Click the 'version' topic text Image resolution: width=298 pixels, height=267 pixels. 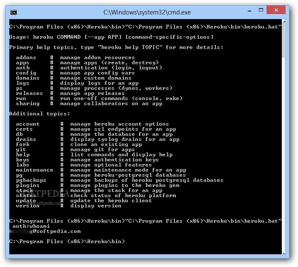click(28, 206)
